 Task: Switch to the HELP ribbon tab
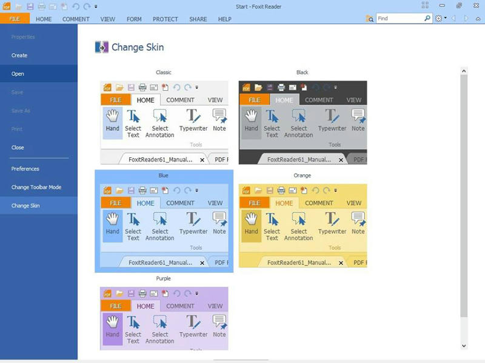tap(224, 19)
